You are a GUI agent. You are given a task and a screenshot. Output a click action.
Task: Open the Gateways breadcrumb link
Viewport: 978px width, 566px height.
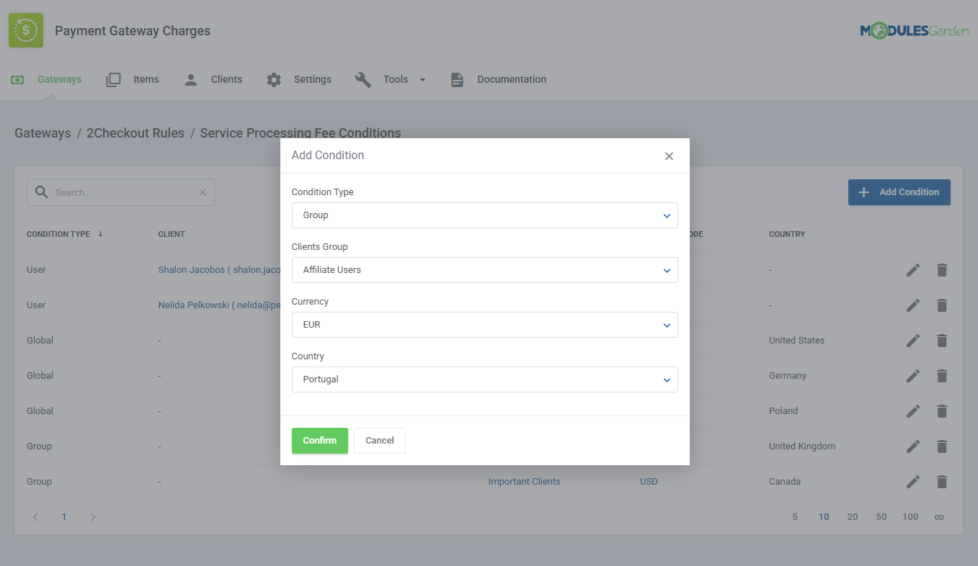click(42, 132)
